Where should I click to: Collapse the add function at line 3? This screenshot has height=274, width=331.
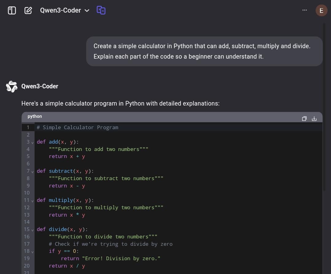pos(33,143)
